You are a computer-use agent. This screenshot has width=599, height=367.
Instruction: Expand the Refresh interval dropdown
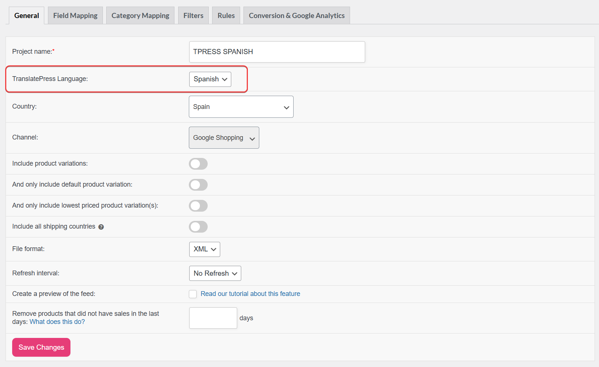[215, 274]
